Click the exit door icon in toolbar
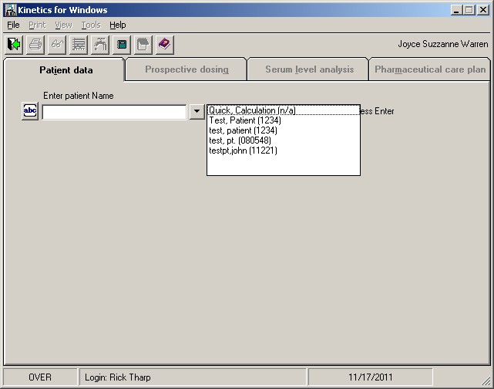The width and height of the screenshot is (494, 389). pos(15,45)
